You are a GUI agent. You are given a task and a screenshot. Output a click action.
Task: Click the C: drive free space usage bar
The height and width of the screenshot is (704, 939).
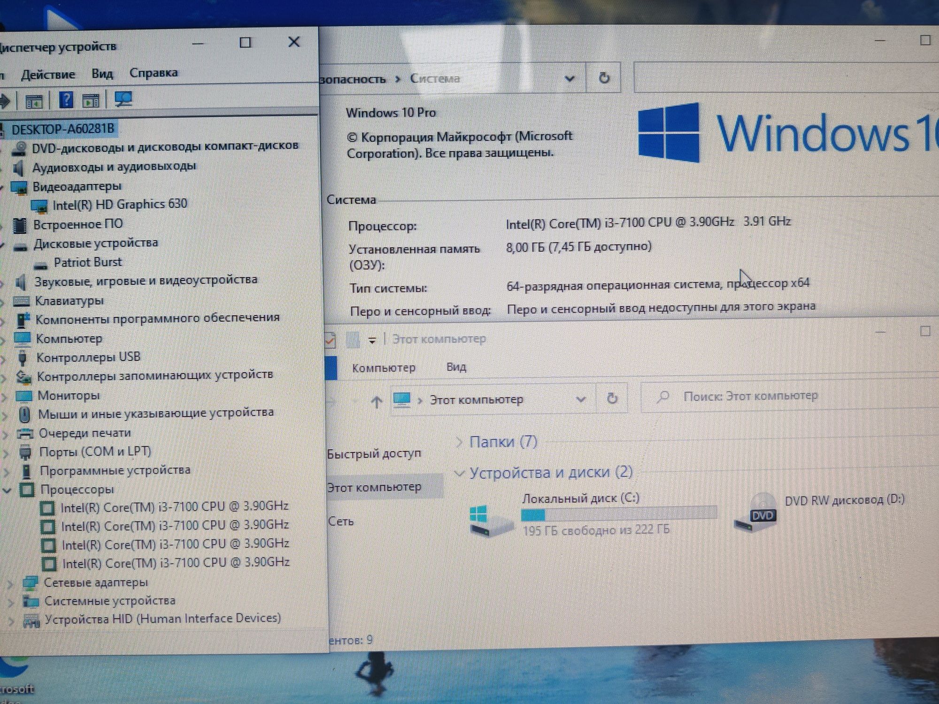619,515
